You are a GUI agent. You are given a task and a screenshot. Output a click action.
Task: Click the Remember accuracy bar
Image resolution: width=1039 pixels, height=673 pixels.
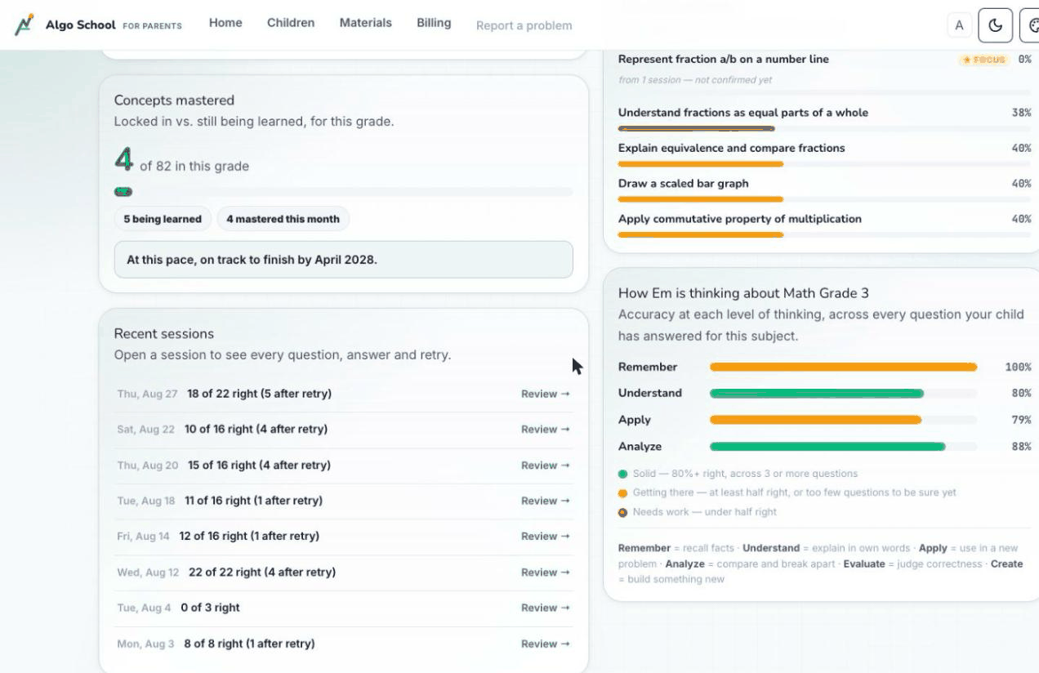844,368
